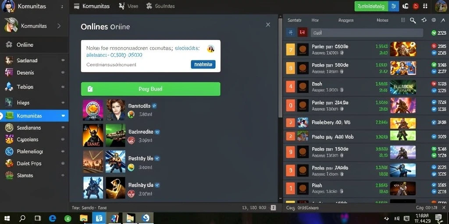Open the Hones tab in right panel

click(x=382, y=20)
